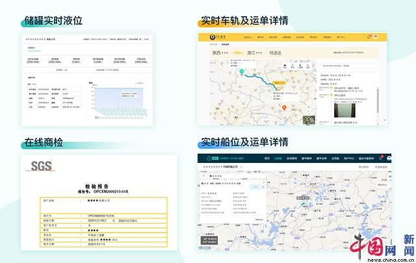
Task: Click the green origin marker on map
Action: tap(240, 71)
